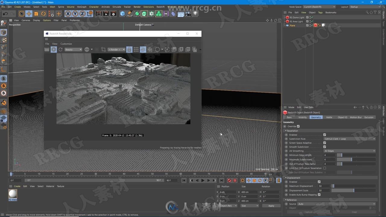The height and width of the screenshot is (217, 386).
Task: Activate the Move tool in the top toolbar
Action: [x=29, y=14]
